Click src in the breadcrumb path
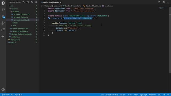The width and height of the screenshot is (171, 96). point(42,6)
